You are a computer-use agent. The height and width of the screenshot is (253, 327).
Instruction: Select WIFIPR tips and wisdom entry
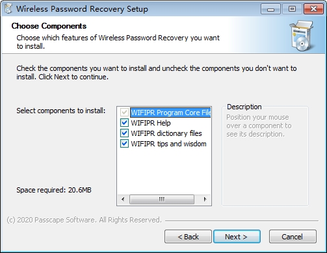point(168,144)
